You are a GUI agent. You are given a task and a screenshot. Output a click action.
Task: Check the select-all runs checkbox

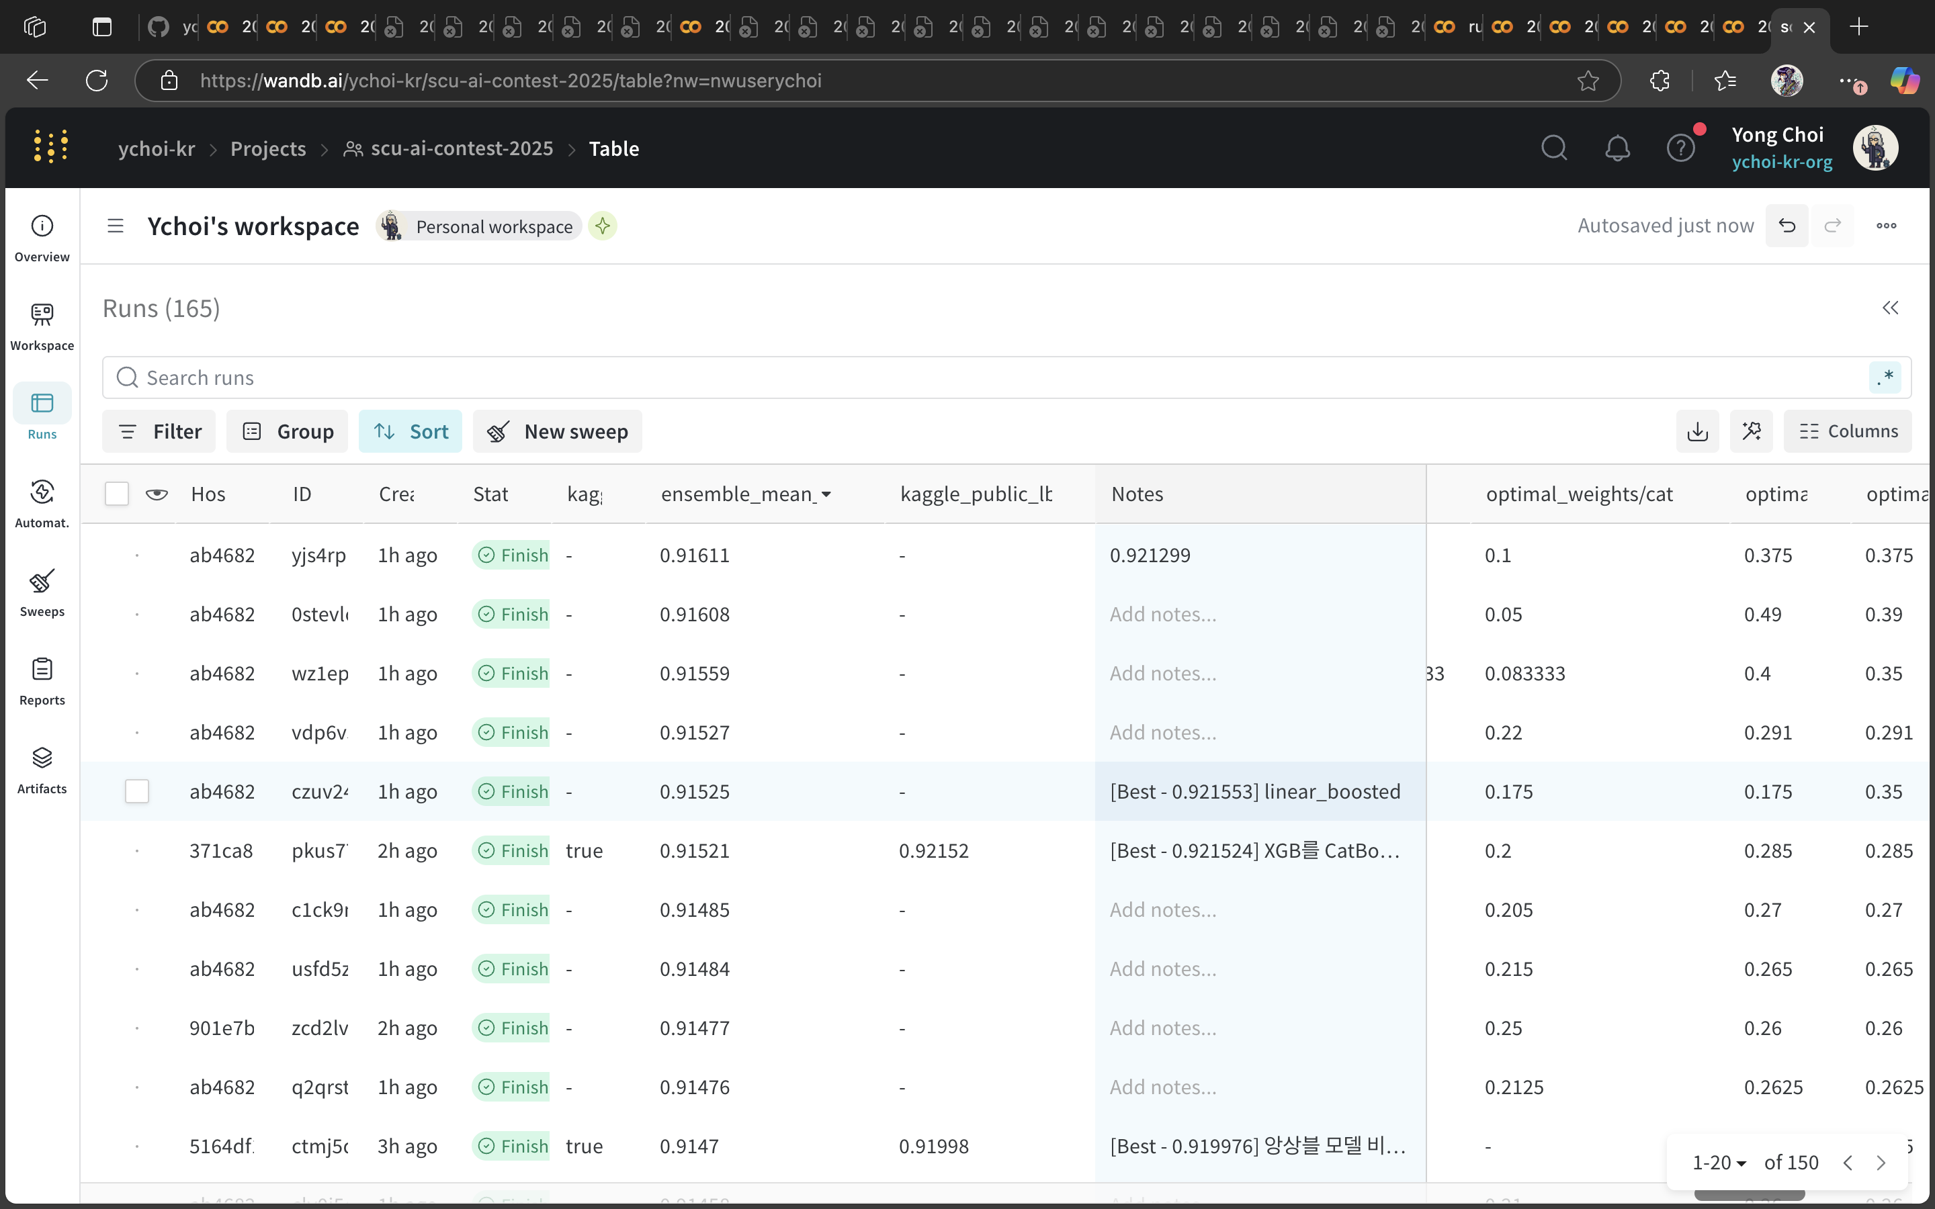point(117,494)
